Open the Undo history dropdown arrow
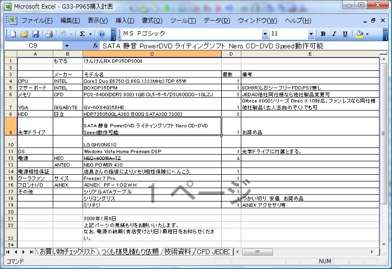Screen dimensions: 392x269 click(x=71, y=34)
